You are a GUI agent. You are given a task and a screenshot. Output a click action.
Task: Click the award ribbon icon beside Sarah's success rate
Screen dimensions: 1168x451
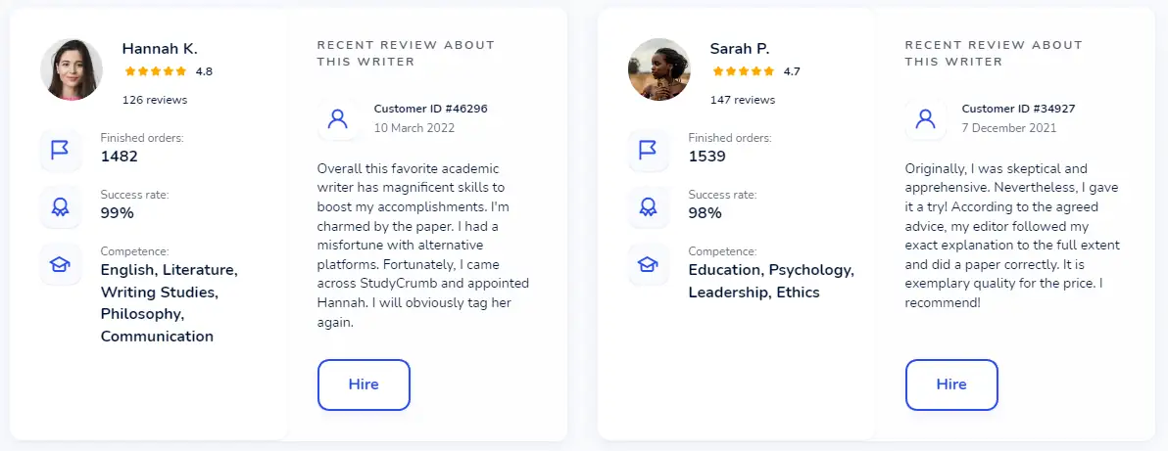648,206
